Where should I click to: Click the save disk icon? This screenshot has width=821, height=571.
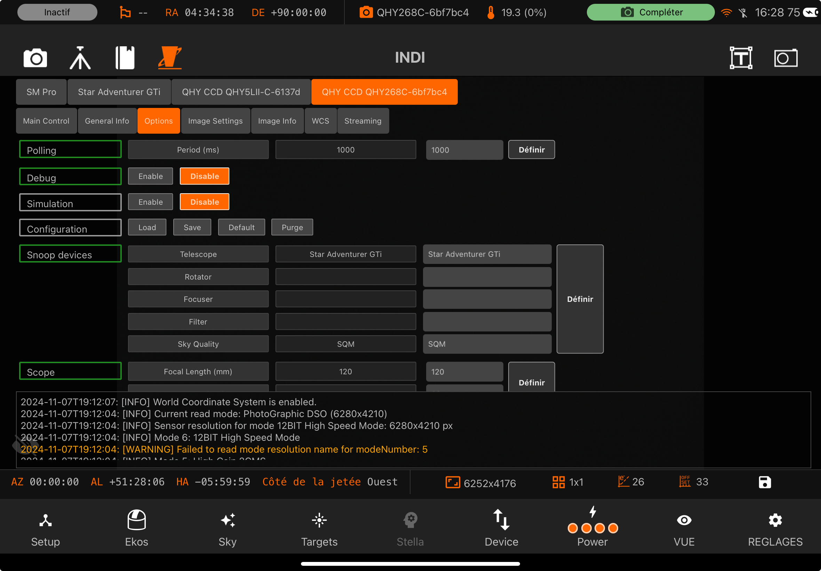(765, 482)
